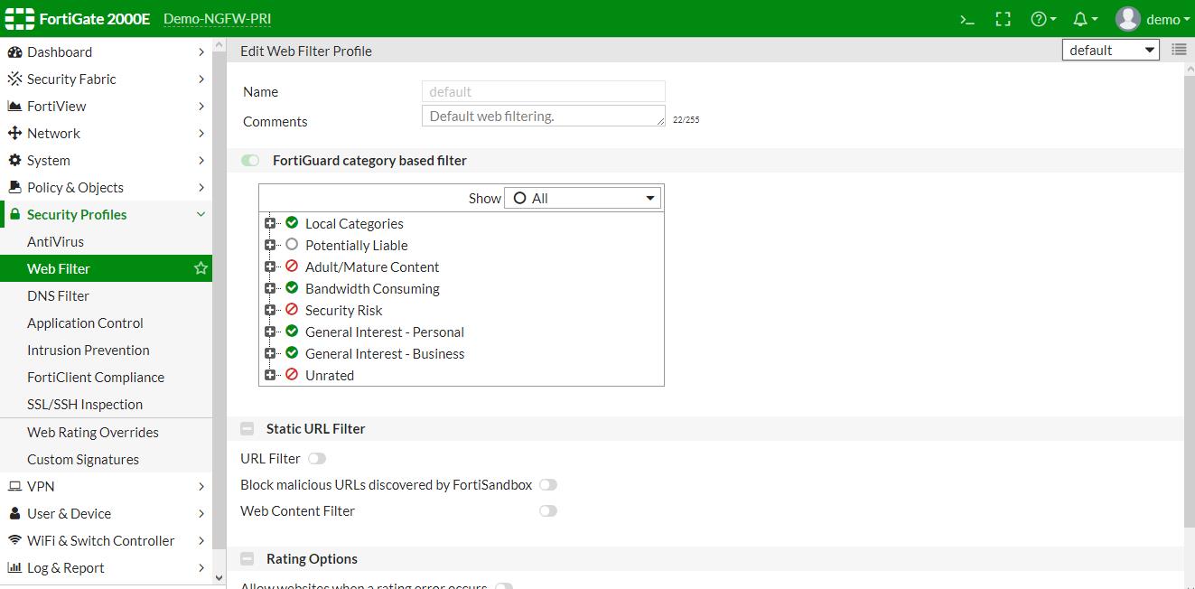Click the favorite star beside Web Filter
The height and width of the screenshot is (589, 1195).
(x=201, y=268)
